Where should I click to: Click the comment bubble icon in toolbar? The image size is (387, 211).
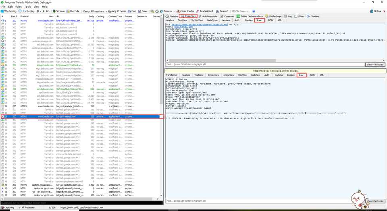click(20, 11)
